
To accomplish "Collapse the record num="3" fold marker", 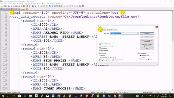I will (x=10, y=76).
